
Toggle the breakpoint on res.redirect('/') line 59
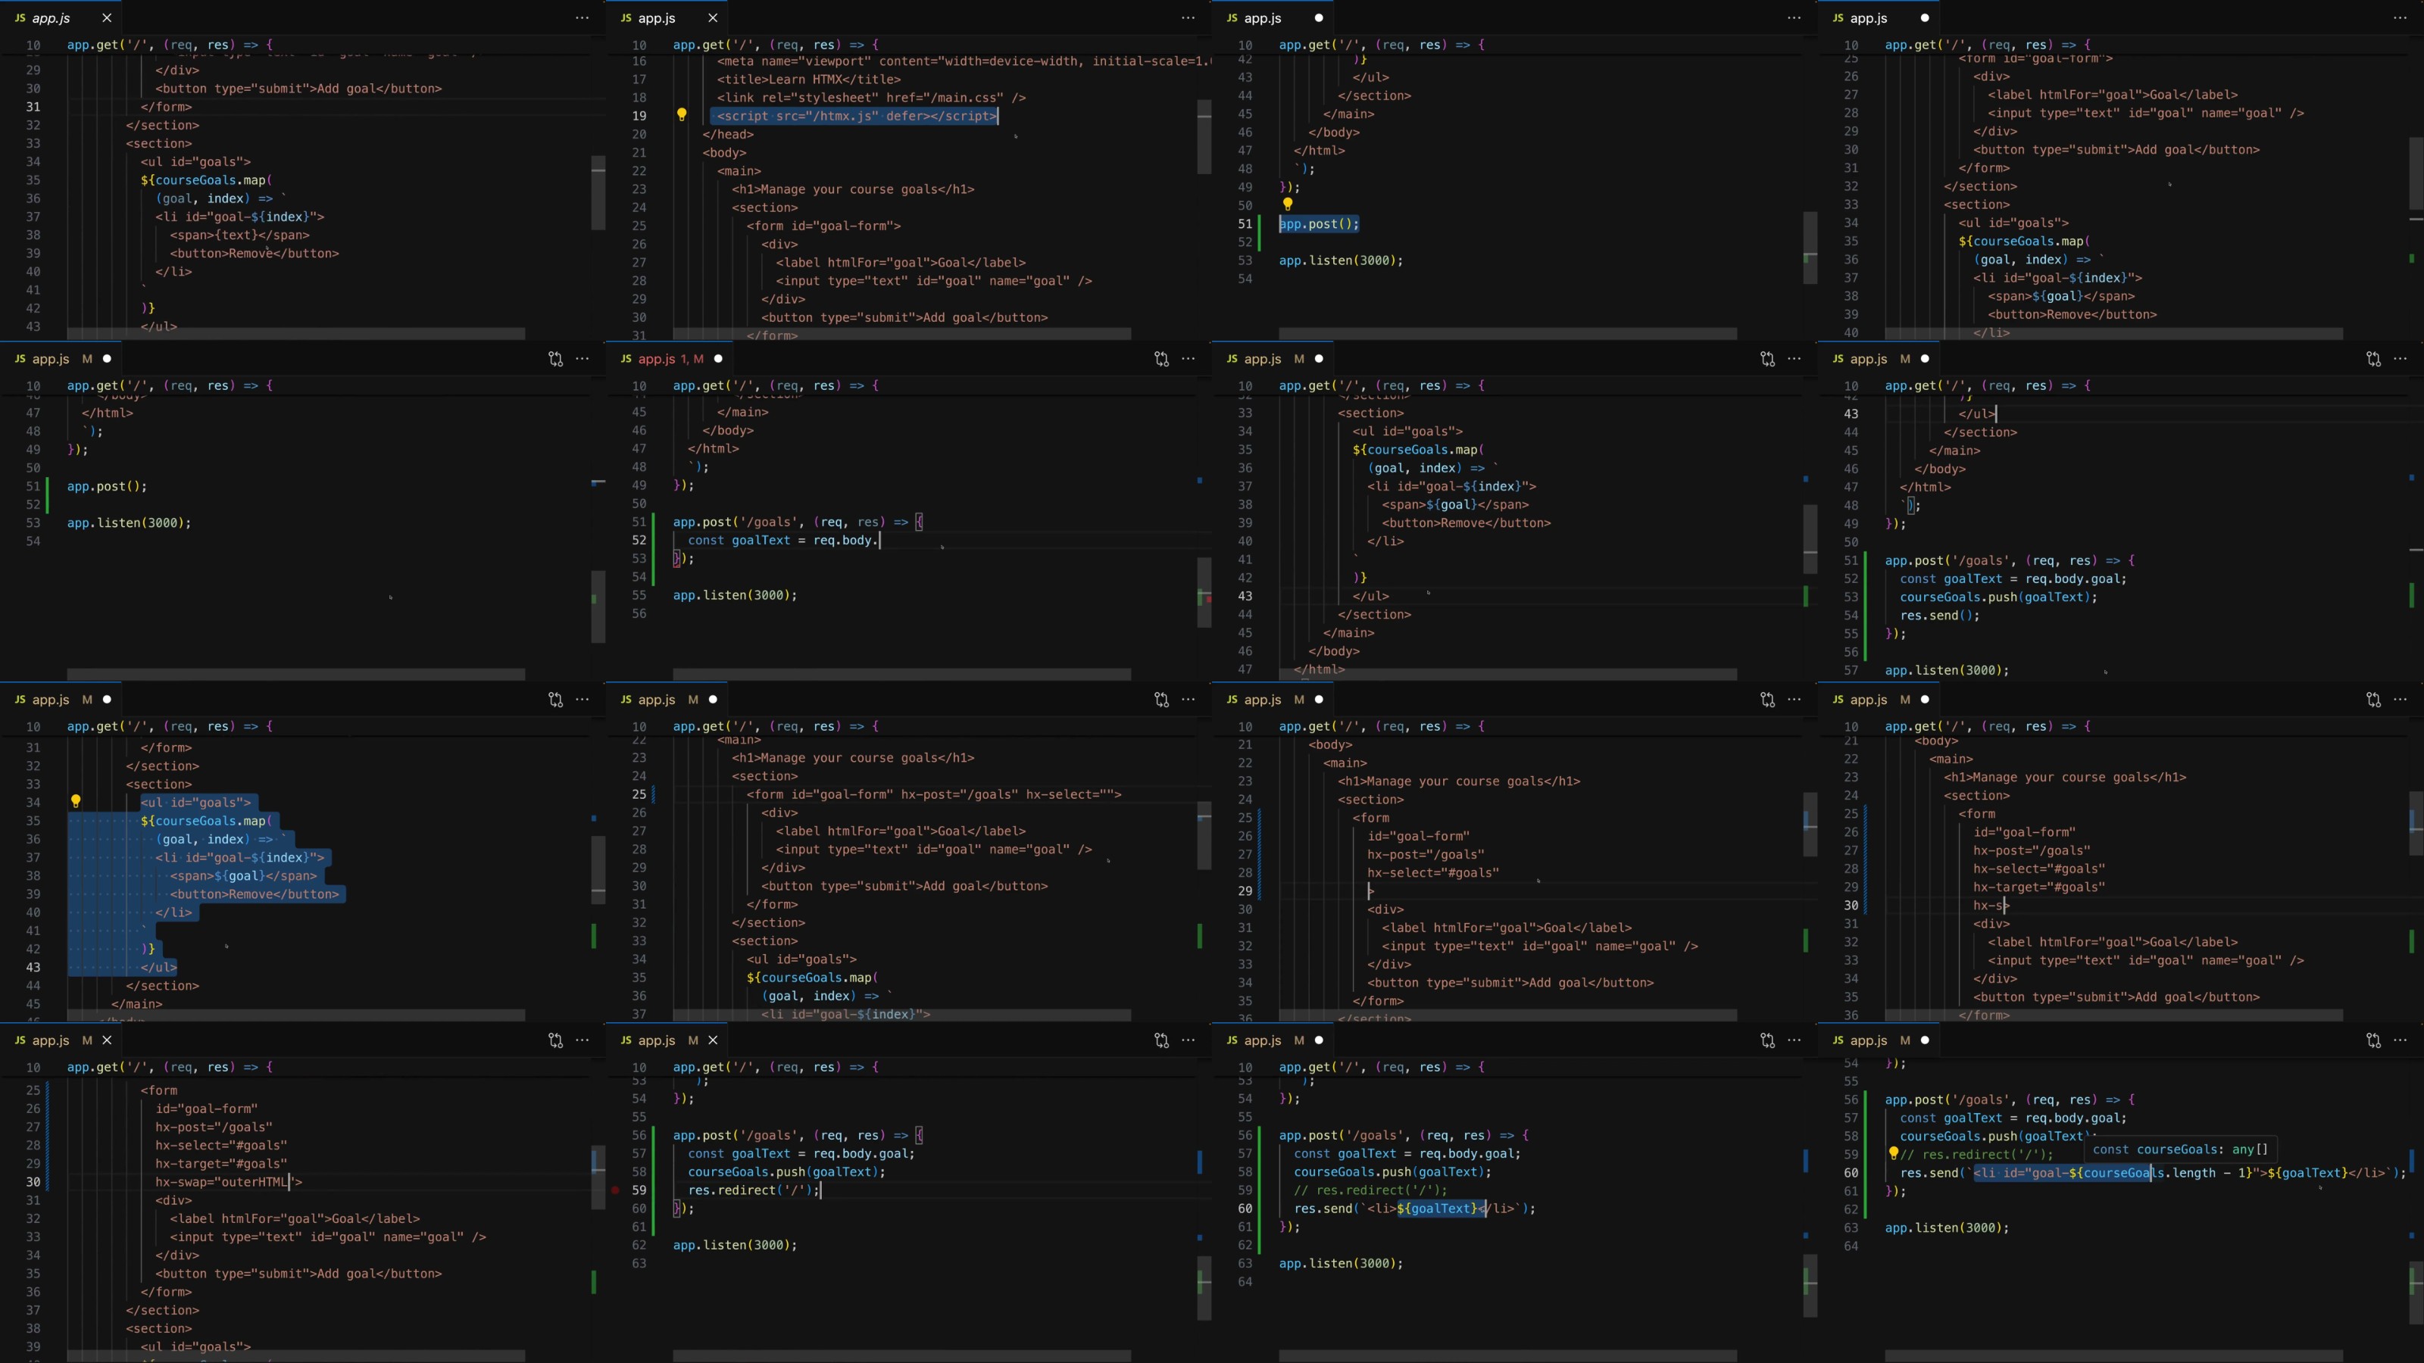tap(615, 1190)
